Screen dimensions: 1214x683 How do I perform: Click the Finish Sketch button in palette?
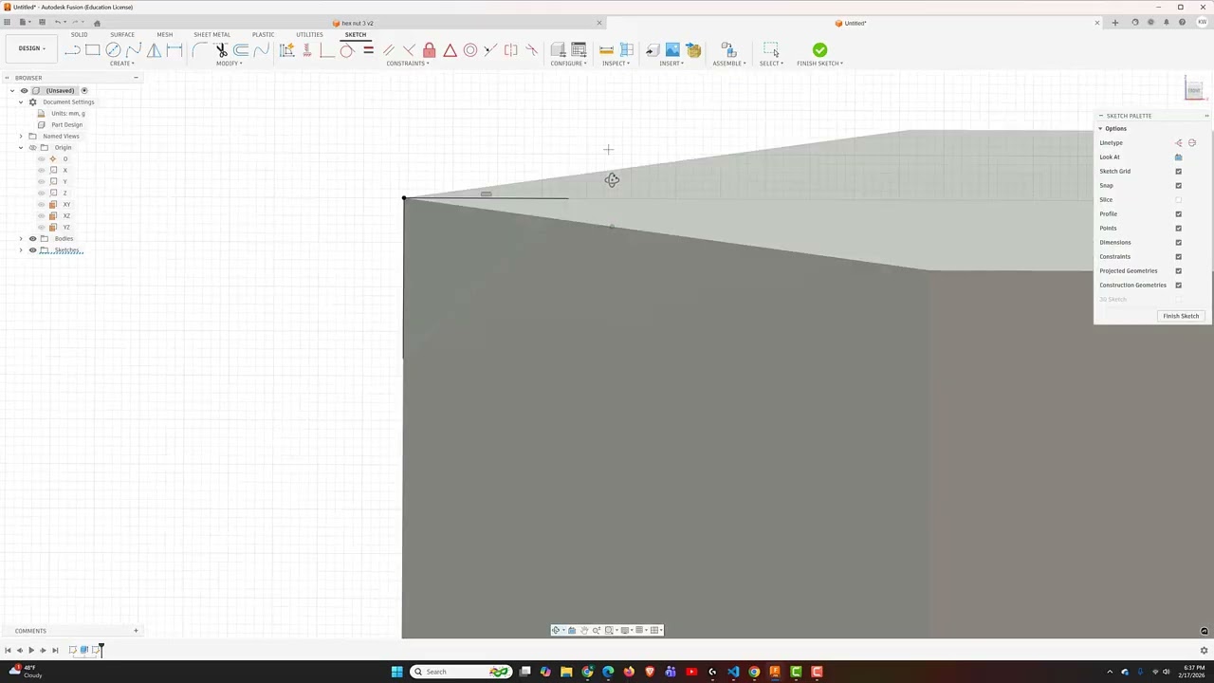(x=1181, y=316)
